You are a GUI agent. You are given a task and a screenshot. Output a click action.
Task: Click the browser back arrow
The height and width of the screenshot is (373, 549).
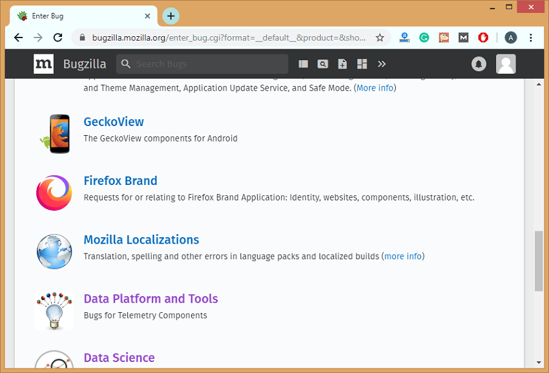pyautogui.click(x=18, y=37)
